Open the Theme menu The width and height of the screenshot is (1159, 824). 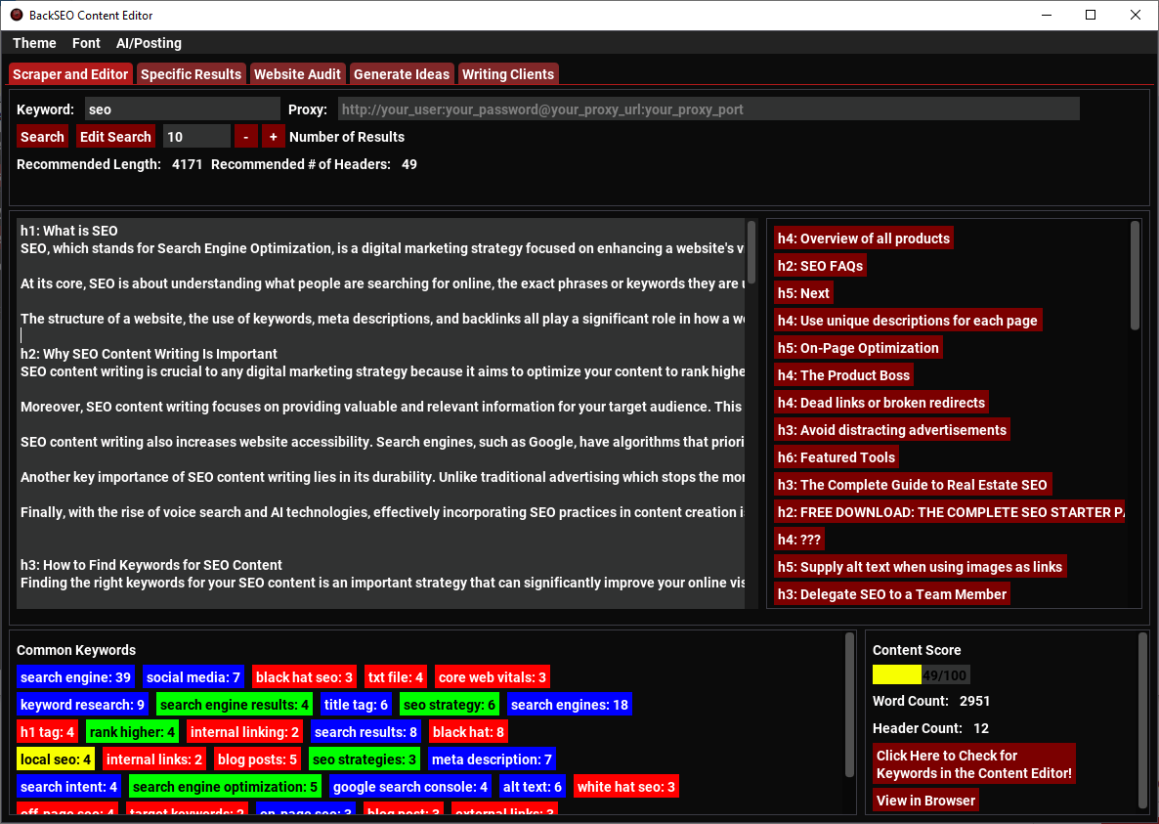pyautogui.click(x=34, y=43)
